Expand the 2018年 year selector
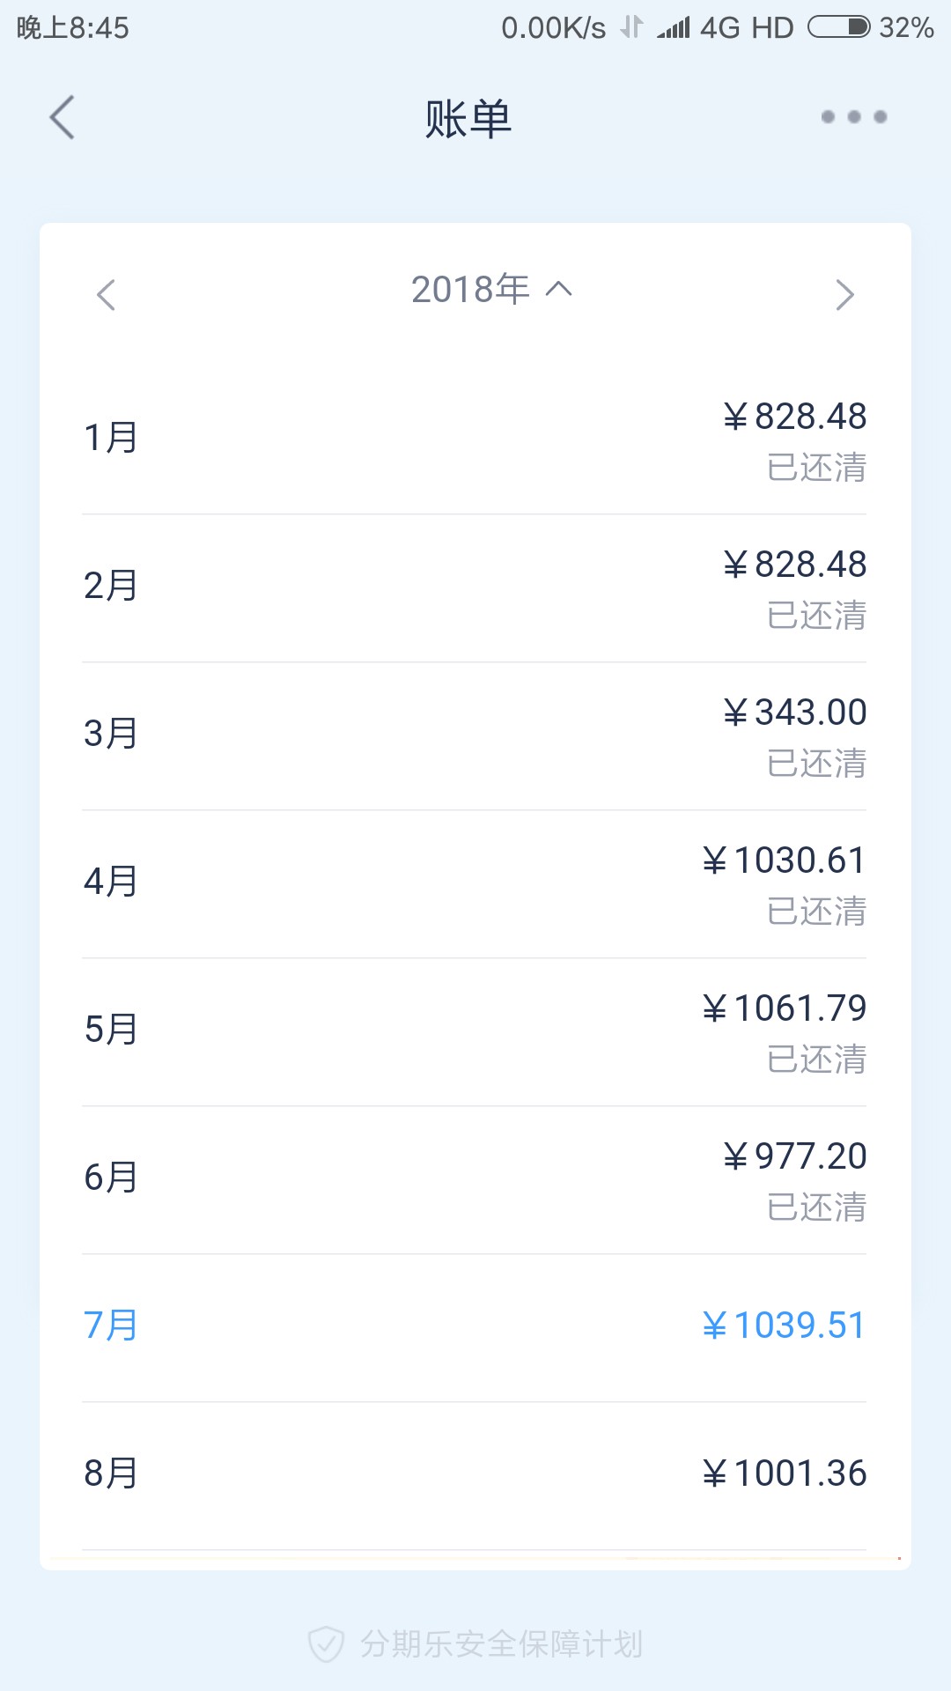Screen dimensions: 951x1691 pyautogui.click(x=471, y=290)
